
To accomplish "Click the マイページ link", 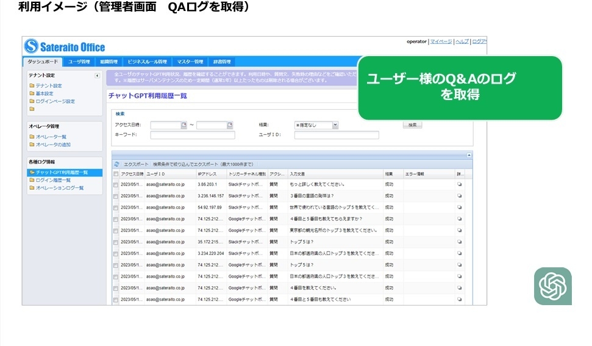I will pyautogui.click(x=441, y=41).
